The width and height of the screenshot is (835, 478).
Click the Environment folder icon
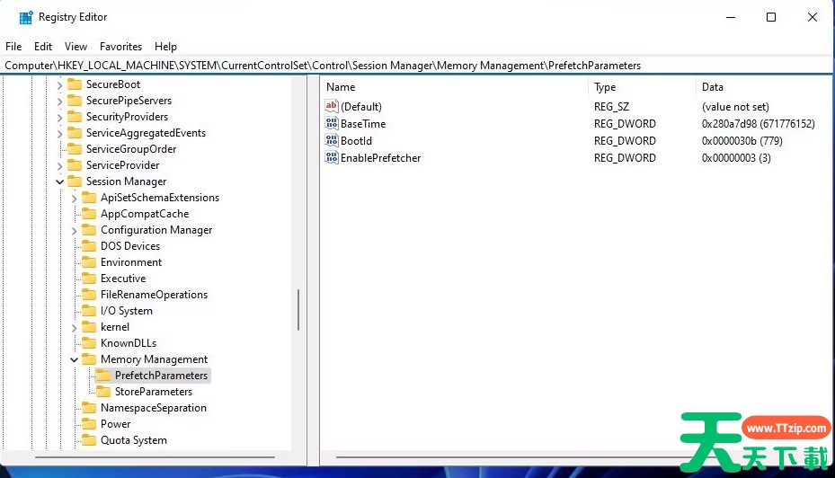pyautogui.click(x=89, y=262)
